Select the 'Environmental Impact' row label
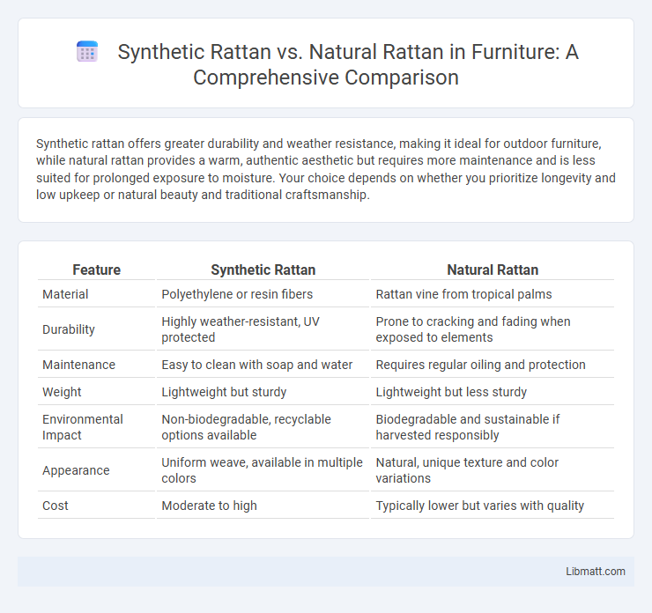The image size is (652, 613). [82, 427]
